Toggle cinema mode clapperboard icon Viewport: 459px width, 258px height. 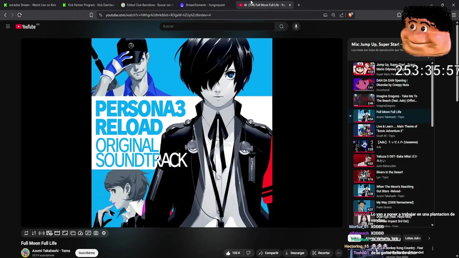tap(57, 233)
